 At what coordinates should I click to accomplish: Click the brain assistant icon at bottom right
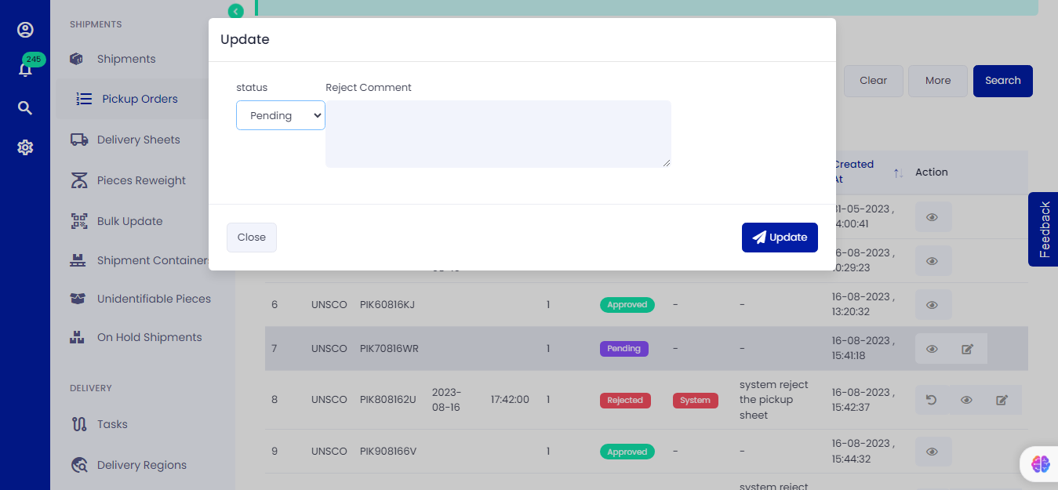(x=1040, y=464)
